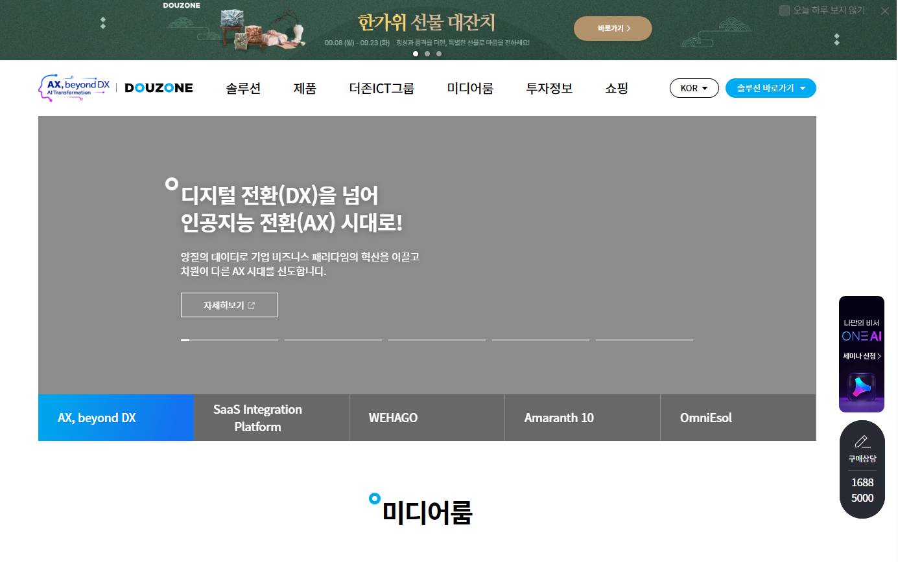Image resolution: width=898 pixels, height=562 pixels.
Task: Switch to WEHAGO tab
Action: (x=427, y=418)
